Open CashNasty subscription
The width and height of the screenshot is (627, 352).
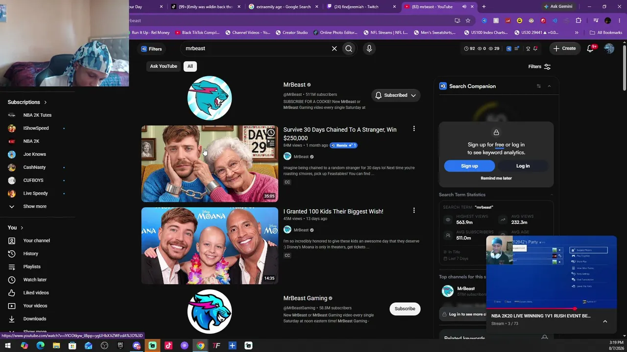click(x=37, y=168)
